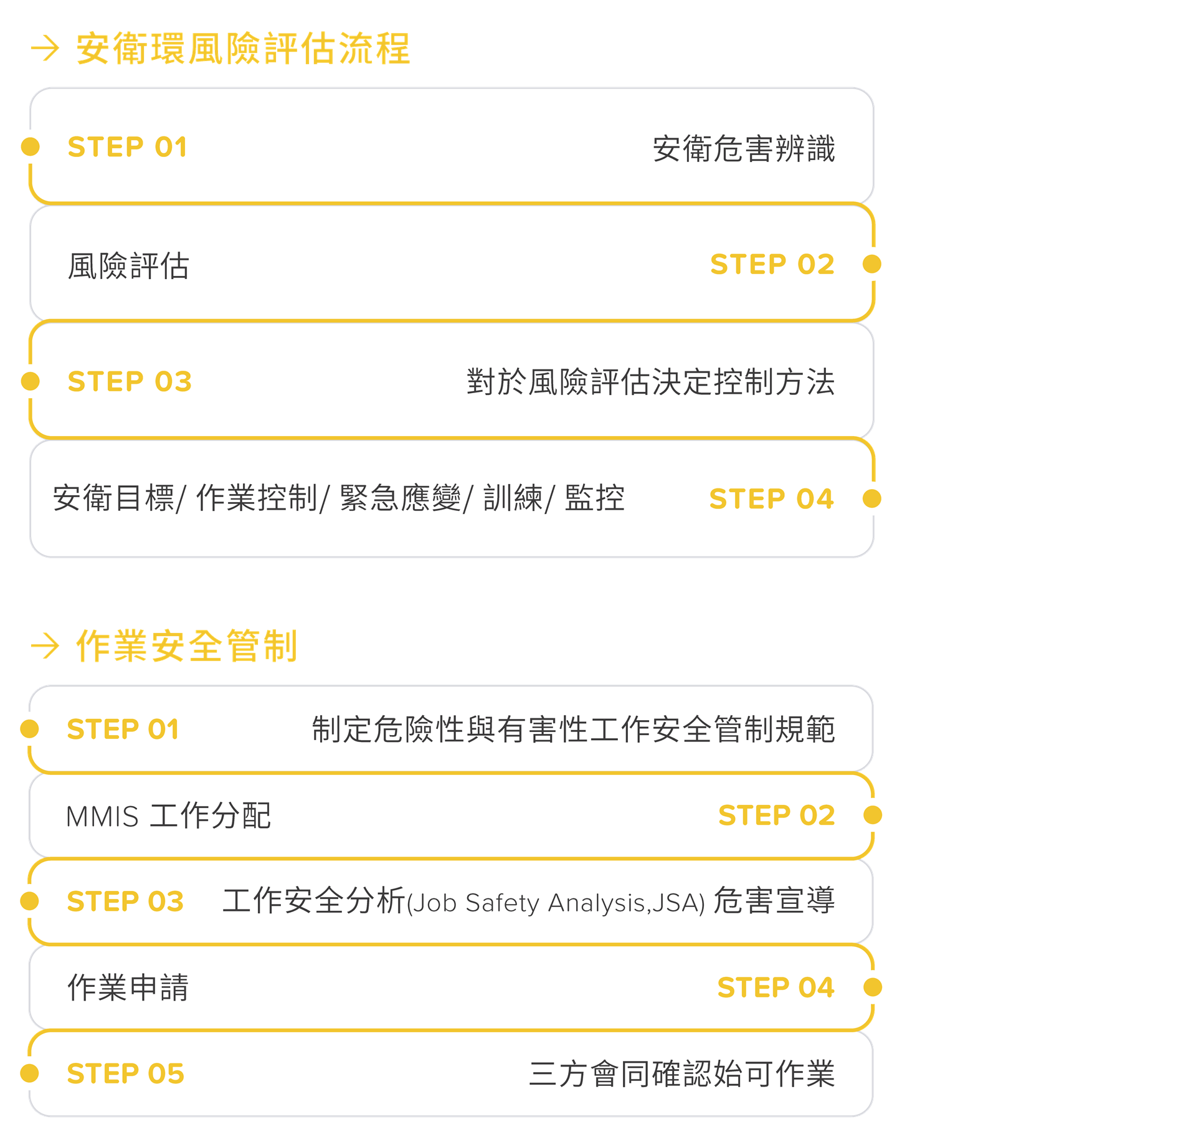Click the yellow dot on the 對於風險評估決定控制方法 row
The height and width of the screenshot is (1127, 1196).
(30, 381)
